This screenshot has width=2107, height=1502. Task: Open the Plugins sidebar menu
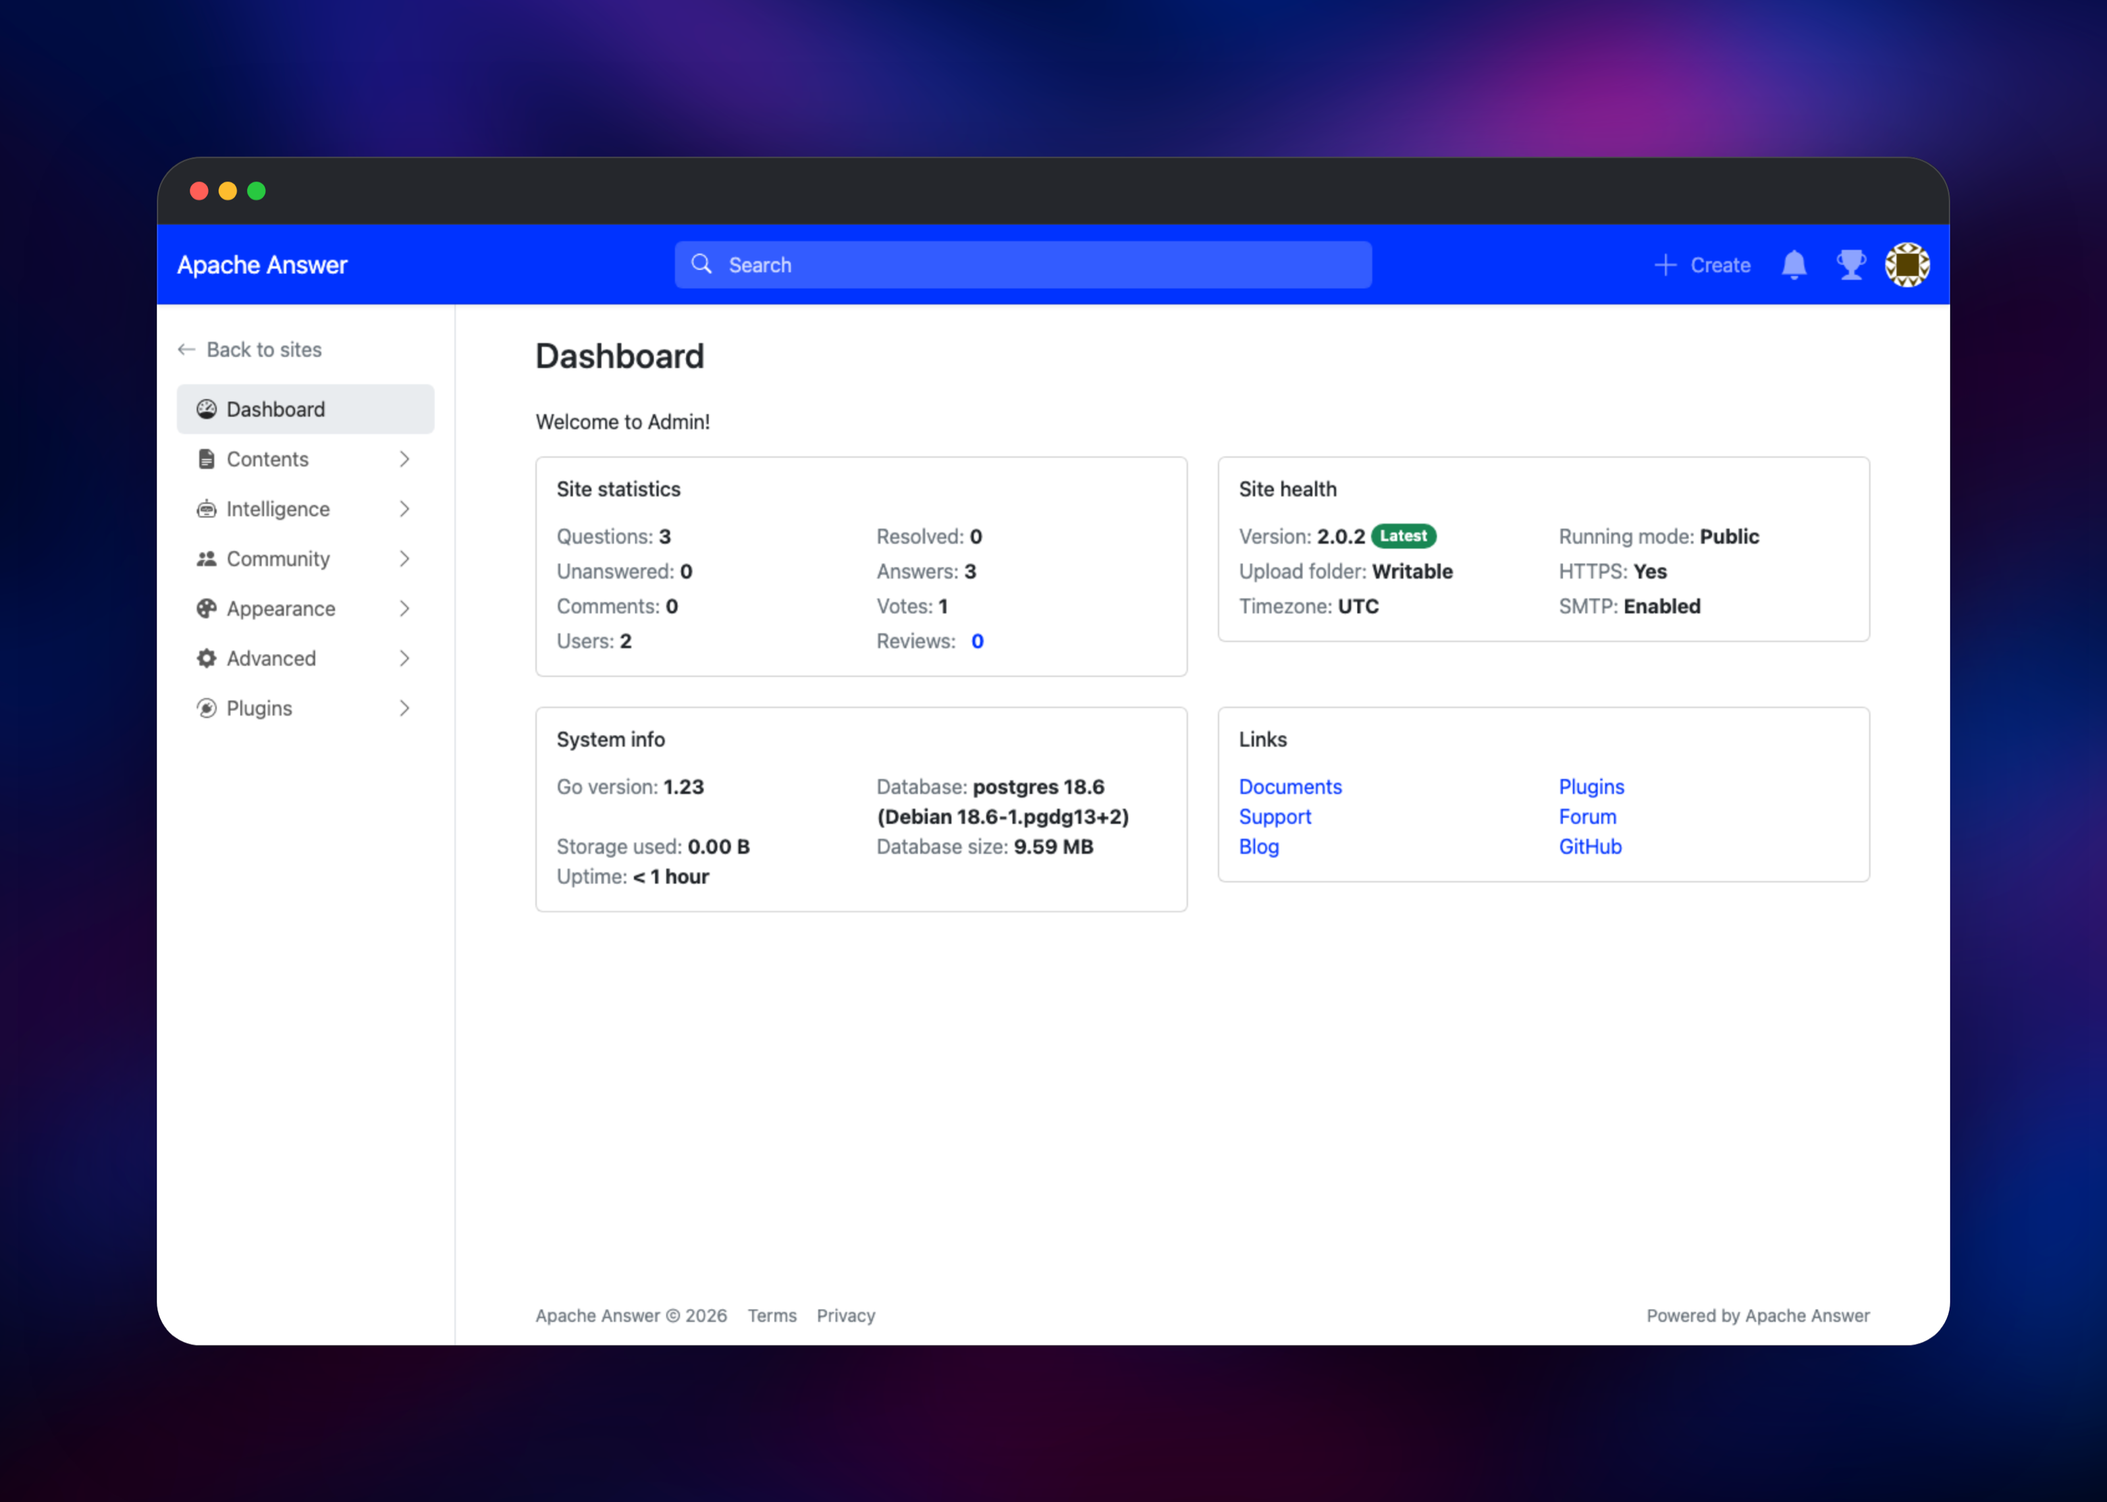[305, 709]
